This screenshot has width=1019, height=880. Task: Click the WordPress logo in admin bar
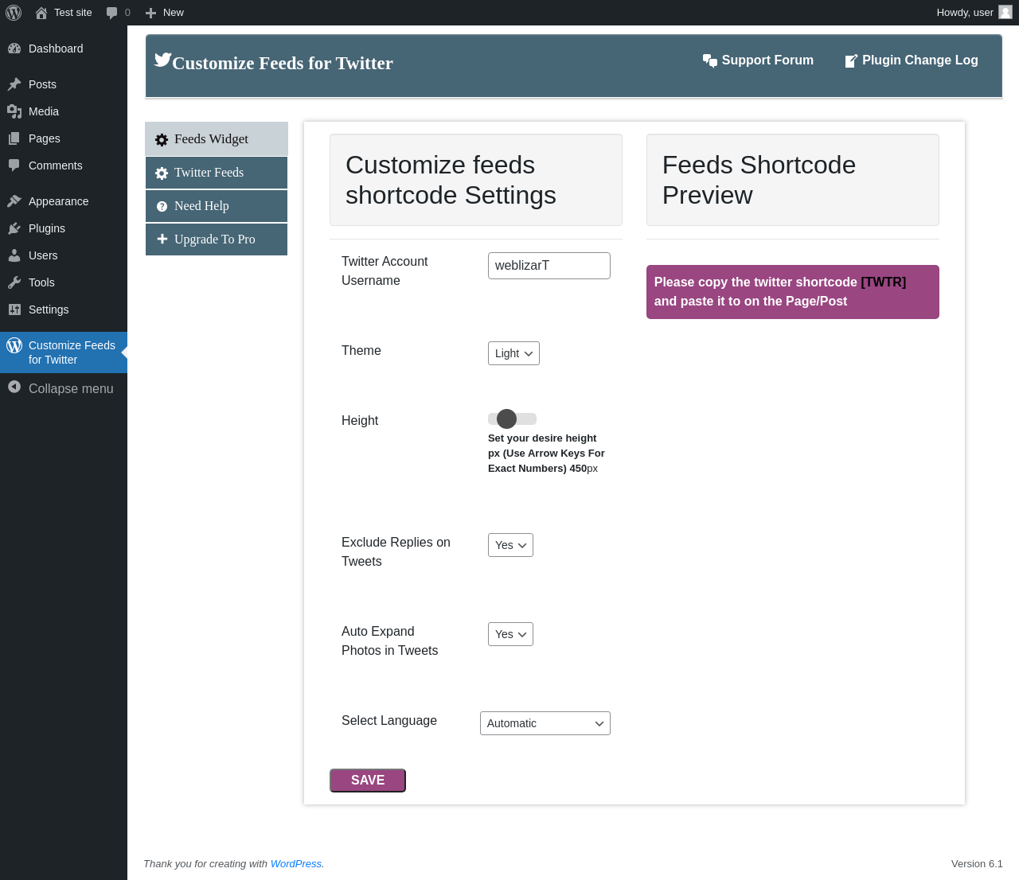[x=14, y=13]
